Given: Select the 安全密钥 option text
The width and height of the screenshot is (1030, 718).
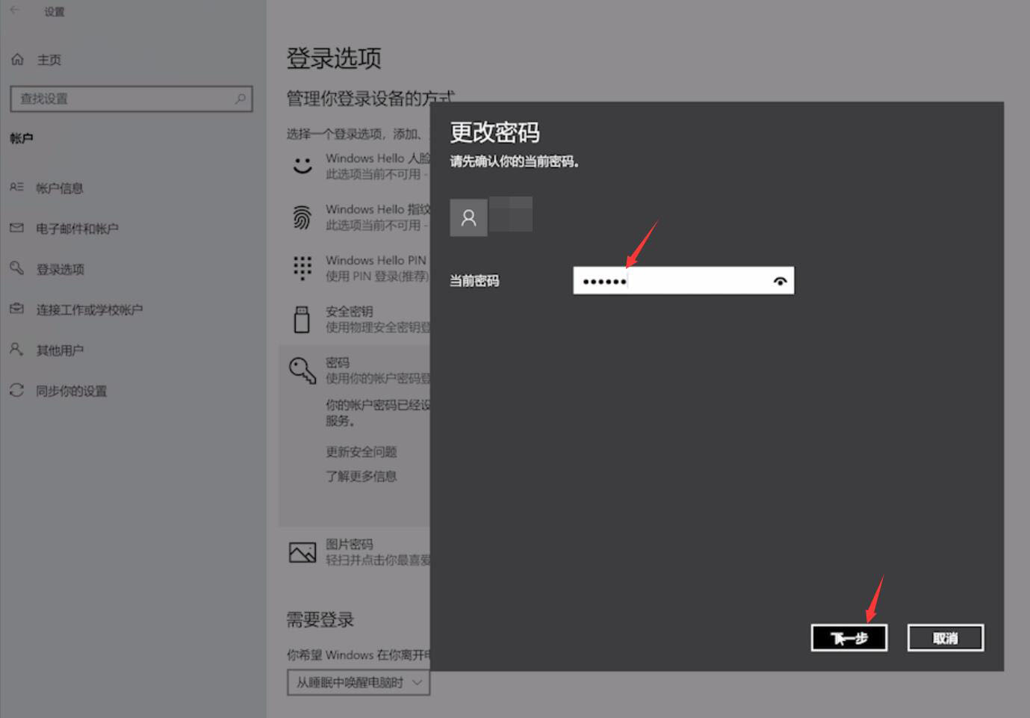Looking at the screenshot, I should click(349, 312).
